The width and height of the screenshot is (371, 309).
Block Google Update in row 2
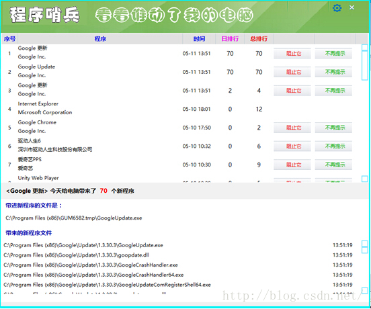[292, 72]
